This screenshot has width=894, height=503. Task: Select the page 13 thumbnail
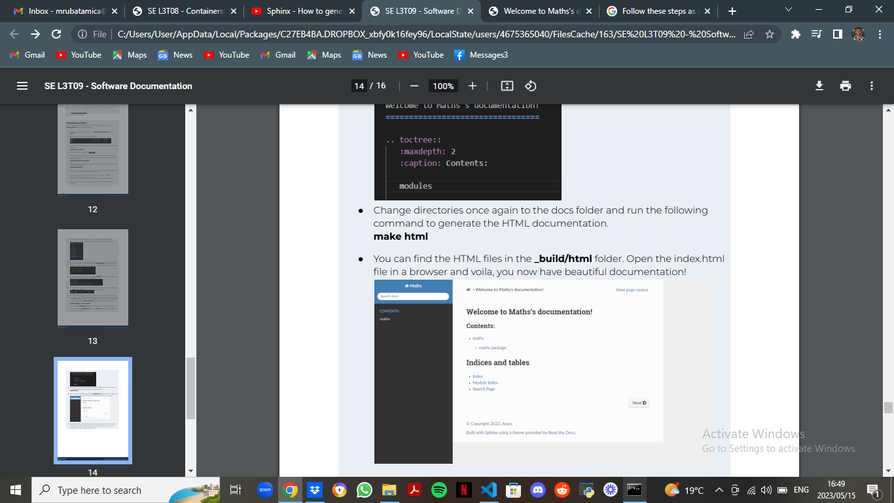click(x=93, y=278)
